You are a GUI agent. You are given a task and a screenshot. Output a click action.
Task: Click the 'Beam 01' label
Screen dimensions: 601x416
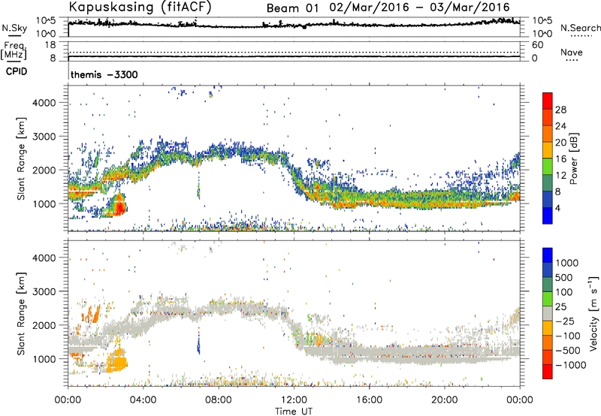(292, 8)
